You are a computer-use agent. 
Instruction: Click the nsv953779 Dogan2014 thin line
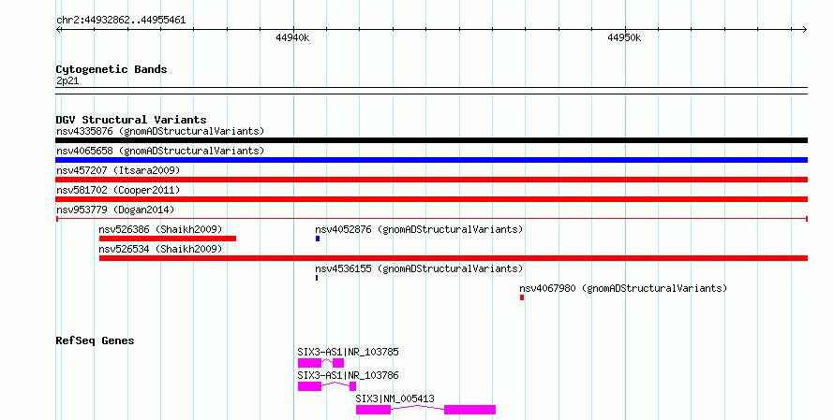click(431, 219)
